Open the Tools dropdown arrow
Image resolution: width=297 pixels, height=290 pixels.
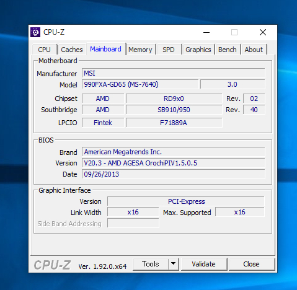pos(174,264)
